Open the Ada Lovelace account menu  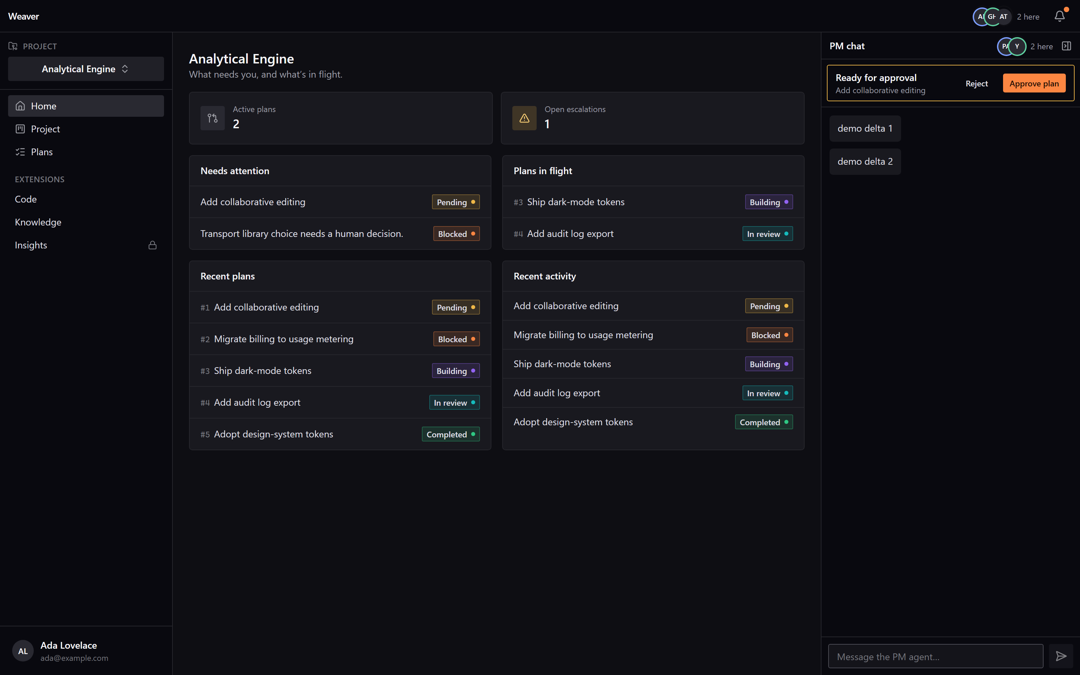[86, 651]
